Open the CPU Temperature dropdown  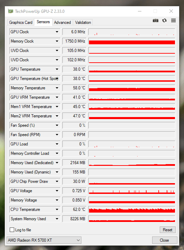pos(57,209)
